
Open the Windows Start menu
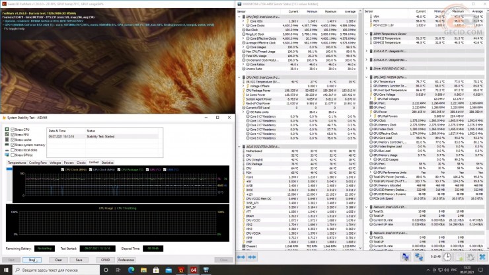tap(6, 270)
